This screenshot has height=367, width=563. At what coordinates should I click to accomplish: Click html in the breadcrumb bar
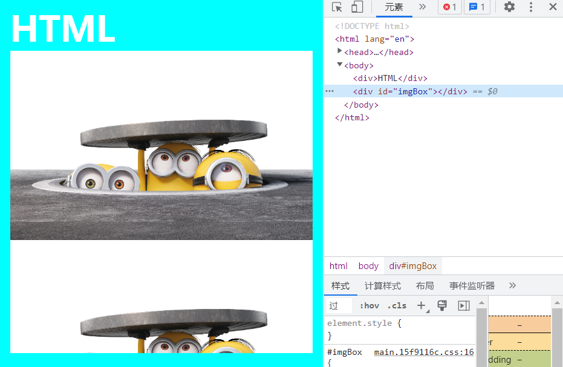338,266
